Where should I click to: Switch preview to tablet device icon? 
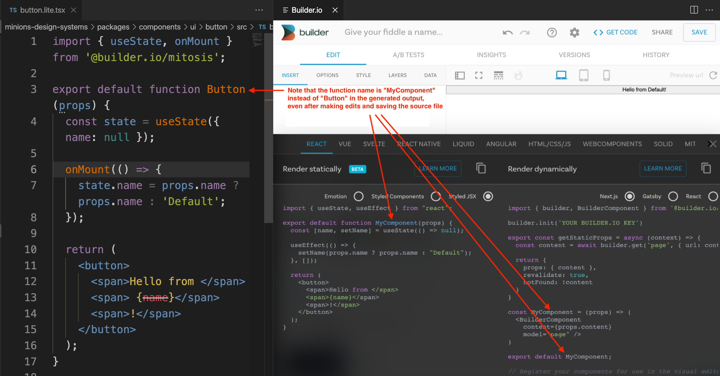(x=584, y=75)
